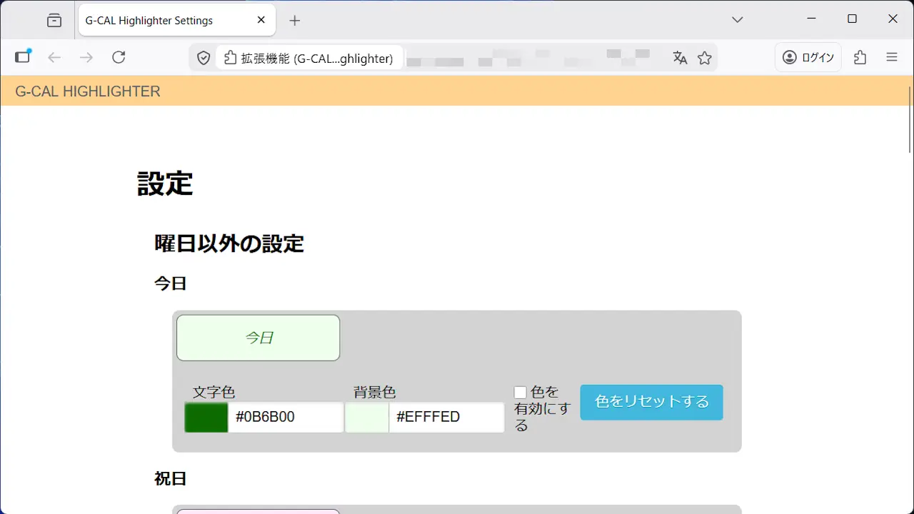The image size is (914, 514).
Task: Open the extensions puzzle icon
Action: point(860,58)
